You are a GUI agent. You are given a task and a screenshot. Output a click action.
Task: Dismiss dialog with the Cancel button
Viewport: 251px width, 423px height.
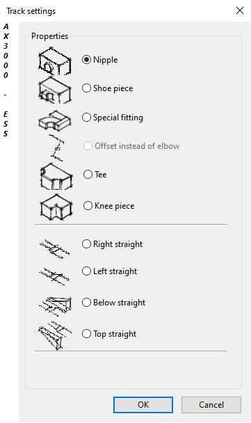click(211, 405)
